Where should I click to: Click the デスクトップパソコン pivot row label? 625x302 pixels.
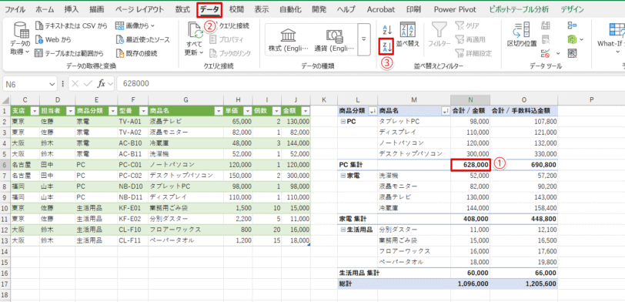tap(411, 154)
